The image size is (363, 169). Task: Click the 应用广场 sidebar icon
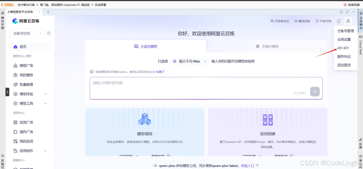pyautogui.click(x=15, y=122)
